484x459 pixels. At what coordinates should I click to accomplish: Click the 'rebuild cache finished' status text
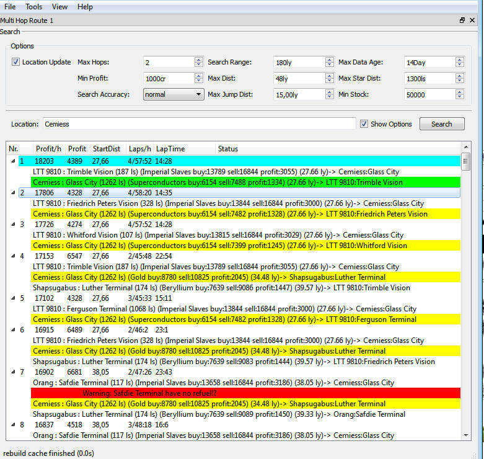click(x=48, y=453)
